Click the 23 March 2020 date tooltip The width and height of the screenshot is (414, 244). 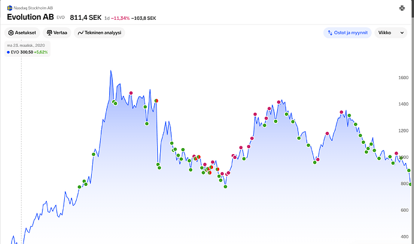25,46
